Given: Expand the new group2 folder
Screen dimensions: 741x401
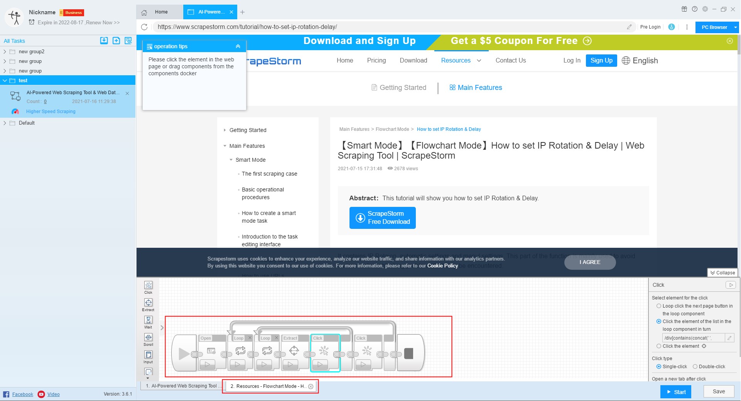Looking at the screenshot, I should tap(5, 52).
